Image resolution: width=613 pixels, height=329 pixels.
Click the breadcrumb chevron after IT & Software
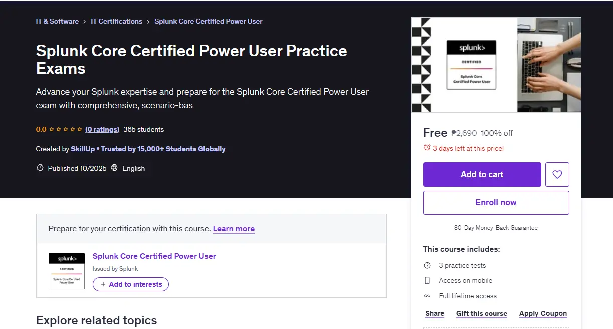pos(85,22)
